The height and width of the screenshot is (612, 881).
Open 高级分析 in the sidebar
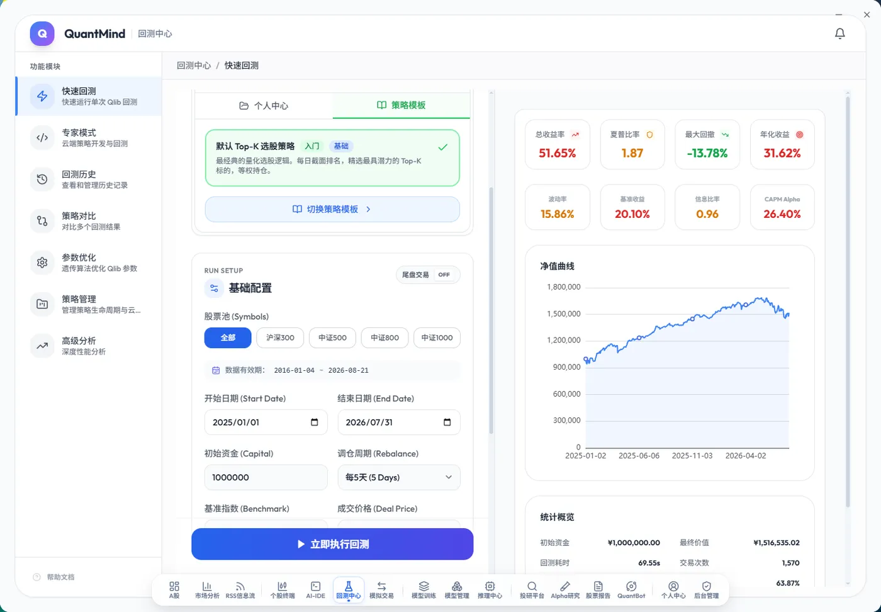point(88,346)
